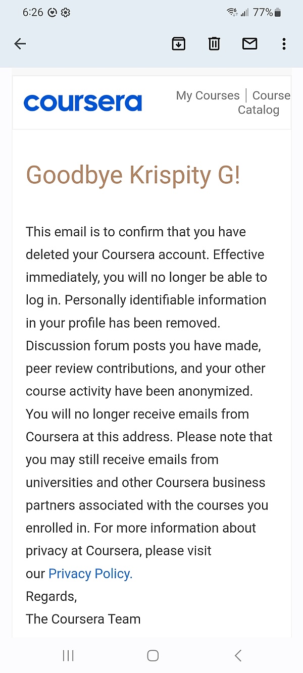
Task: Tap the Coursera logo in the email header
Action: pyautogui.click(x=83, y=102)
